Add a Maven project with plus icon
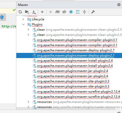 [42, 12]
